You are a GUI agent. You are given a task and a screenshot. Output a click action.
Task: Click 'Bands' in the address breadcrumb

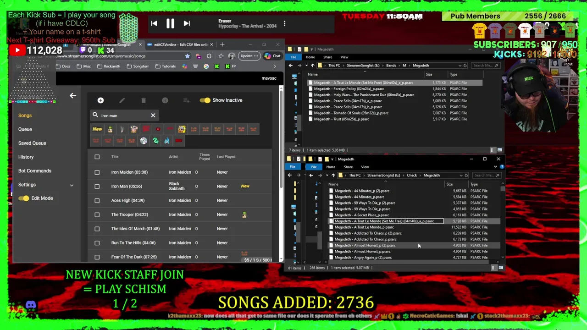pos(391,66)
